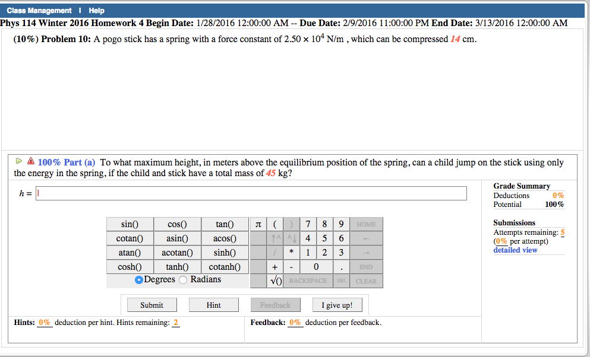The image size is (590, 357).
Task: Insert the acotan() function
Action: point(177,253)
